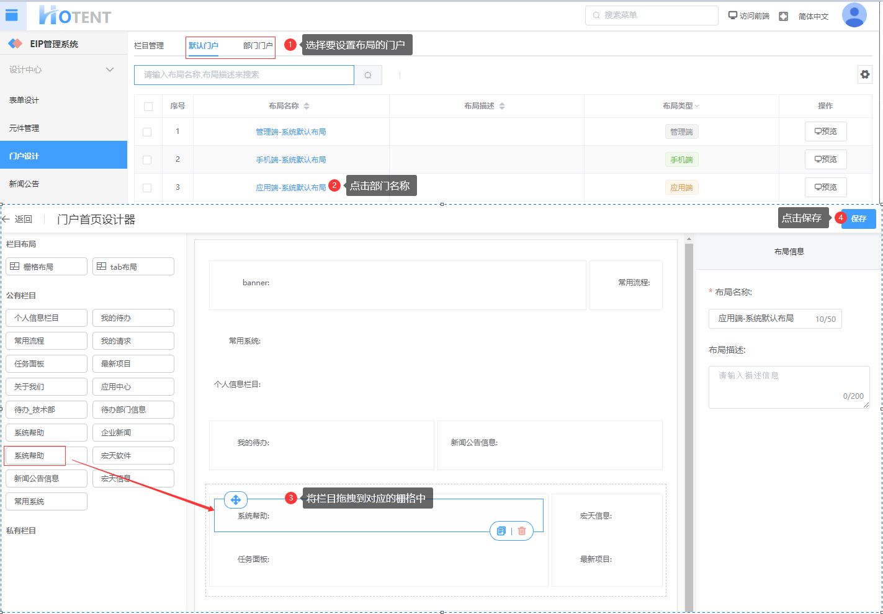883x614 pixels.
Task: Open the 应用端-系统默认布局 link
Action: point(290,187)
